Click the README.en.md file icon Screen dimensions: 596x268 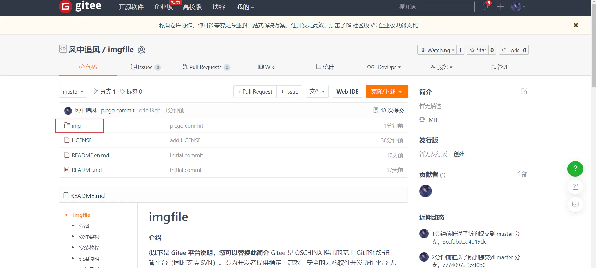tap(67, 155)
